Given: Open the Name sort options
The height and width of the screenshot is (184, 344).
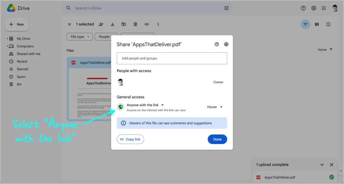Looking at the screenshot, I should click(322, 50).
